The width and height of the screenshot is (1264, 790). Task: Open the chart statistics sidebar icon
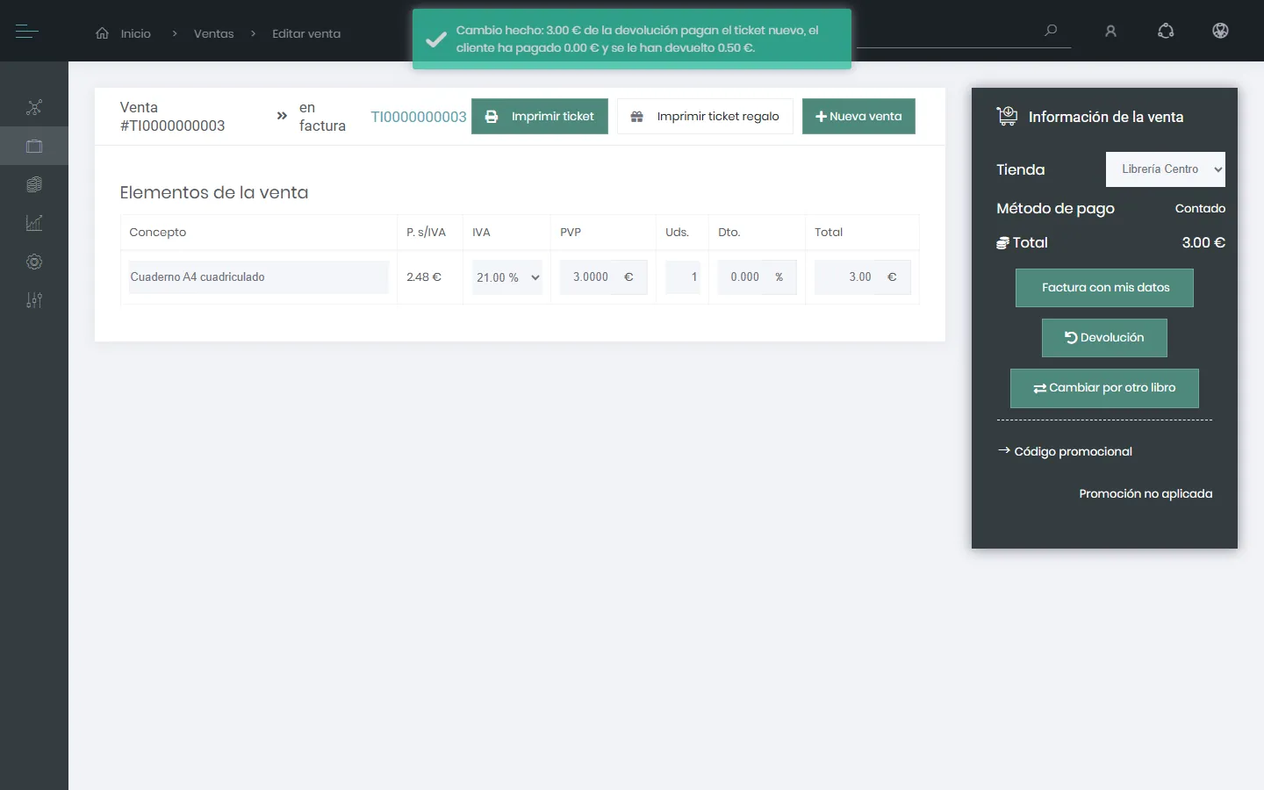click(x=34, y=223)
